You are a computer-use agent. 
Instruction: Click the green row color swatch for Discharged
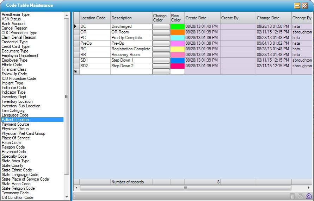[177, 26]
